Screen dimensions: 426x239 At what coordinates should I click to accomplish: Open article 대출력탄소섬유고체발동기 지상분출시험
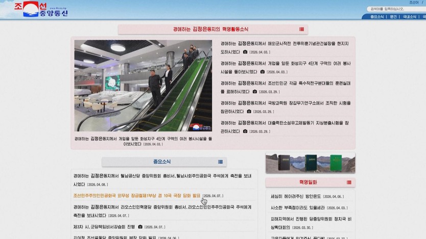(285, 127)
